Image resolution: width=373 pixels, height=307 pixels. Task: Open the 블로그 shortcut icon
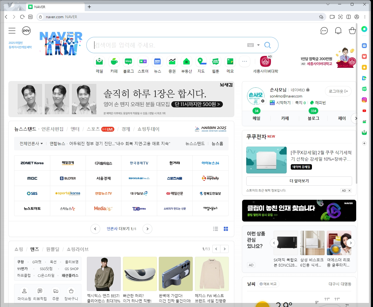(128, 62)
